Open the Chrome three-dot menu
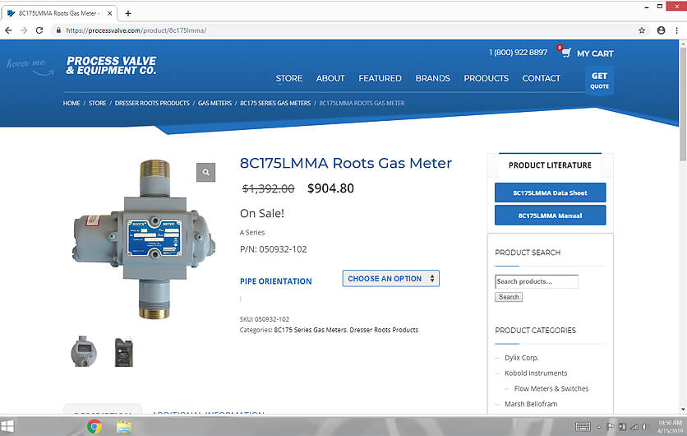The image size is (687, 436). 677,30
